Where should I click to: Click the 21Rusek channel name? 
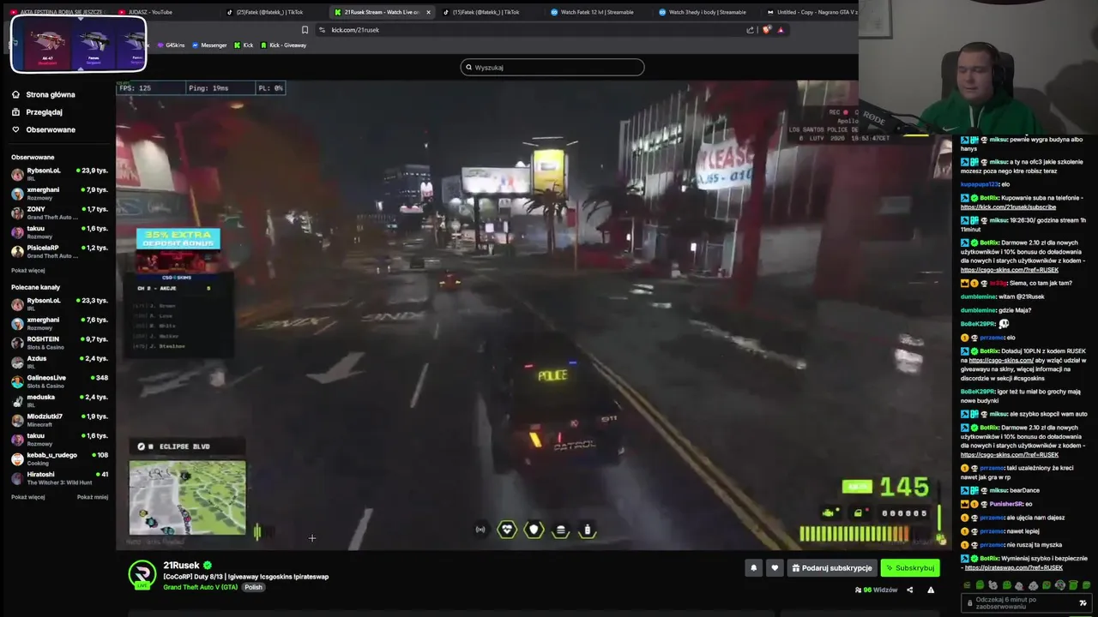coord(181,566)
